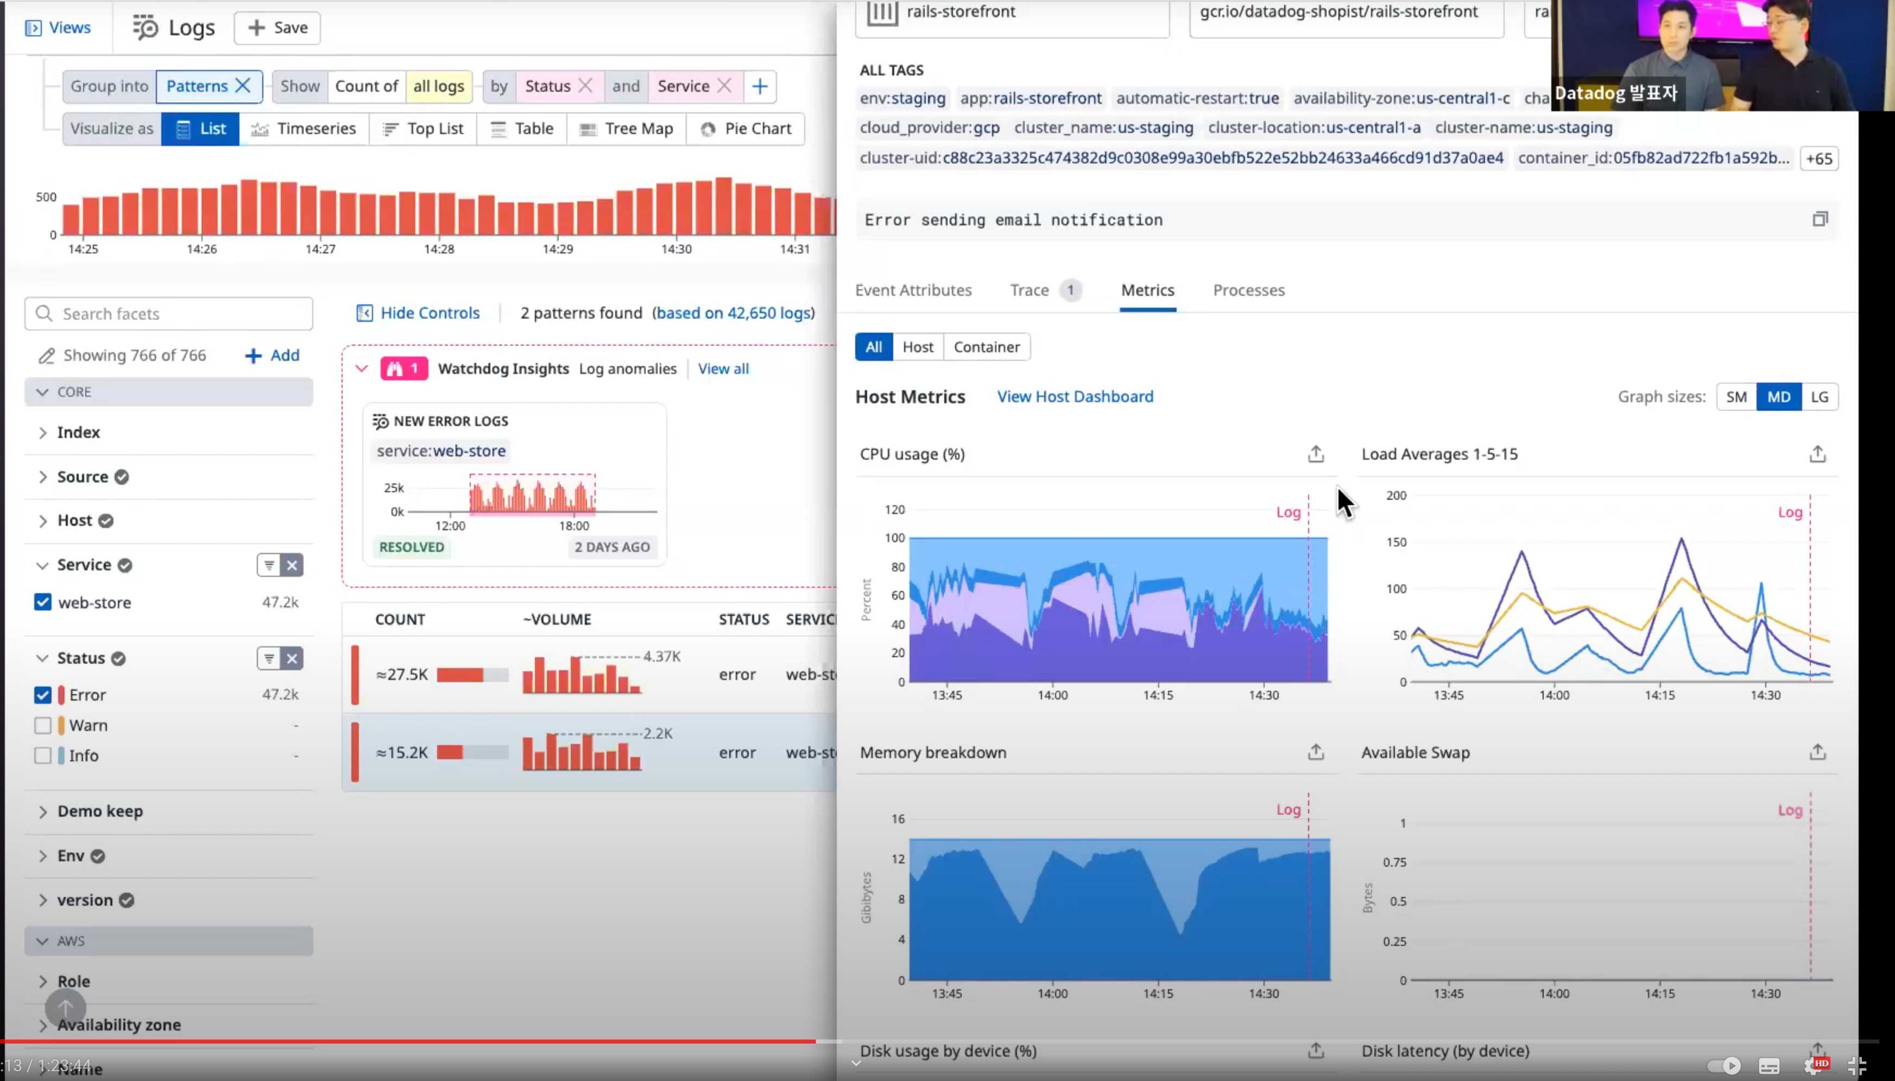Screen dimensions: 1895x1081
Task: Select the Host metrics filter
Action: point(918,347)
